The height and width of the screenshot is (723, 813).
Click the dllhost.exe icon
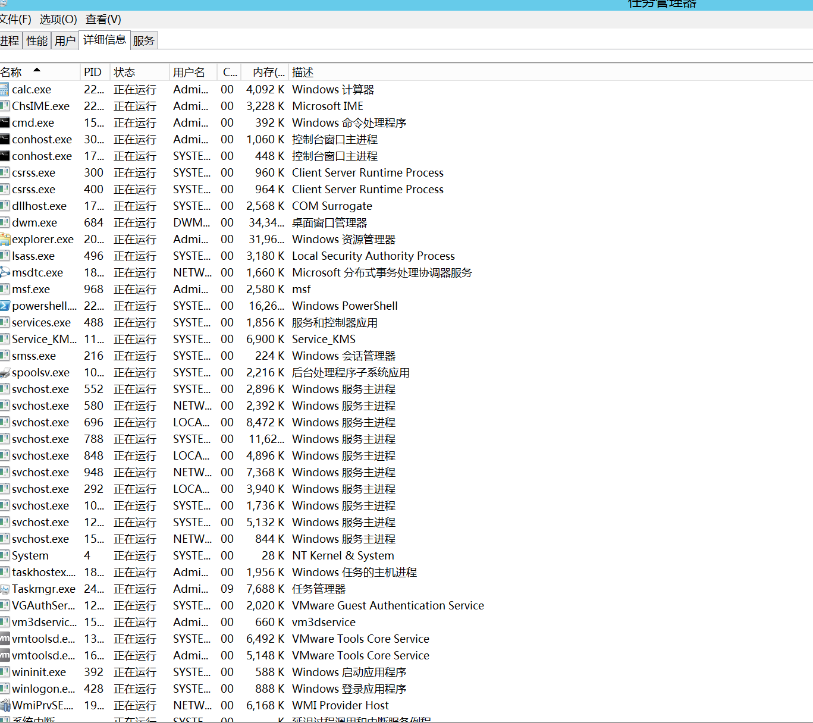5,206
